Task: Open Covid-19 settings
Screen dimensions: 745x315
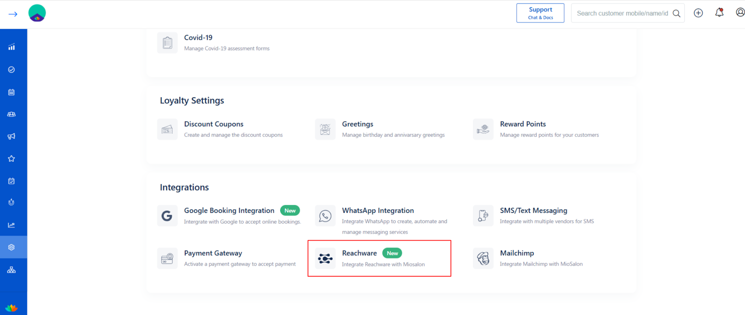Action: (198, 38)
